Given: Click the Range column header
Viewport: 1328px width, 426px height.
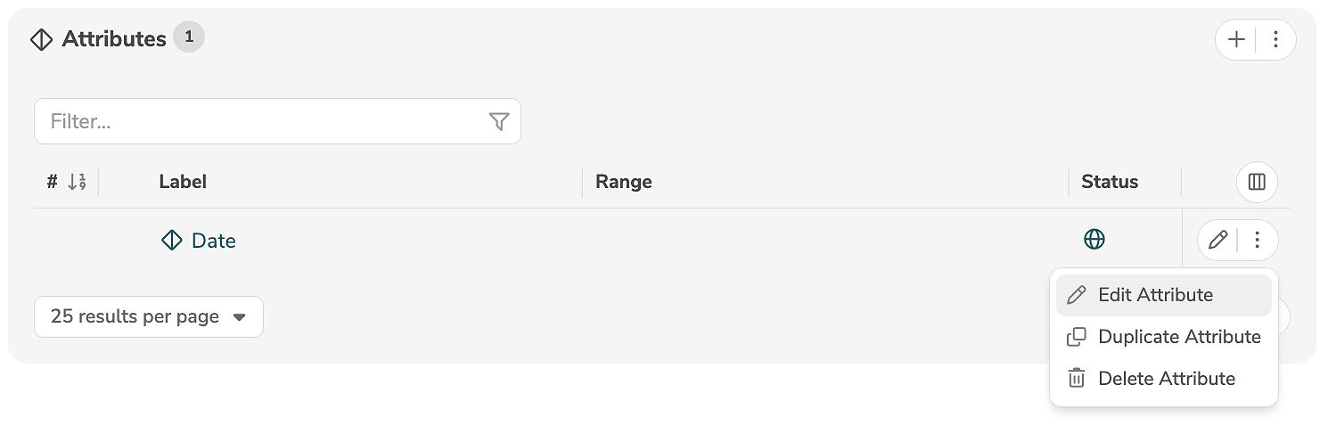Looking at the screenshot, I should (624, 182).
